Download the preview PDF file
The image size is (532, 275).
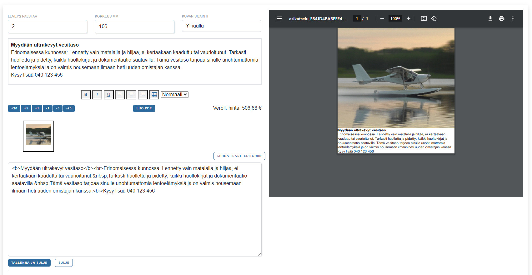(490, 18)
